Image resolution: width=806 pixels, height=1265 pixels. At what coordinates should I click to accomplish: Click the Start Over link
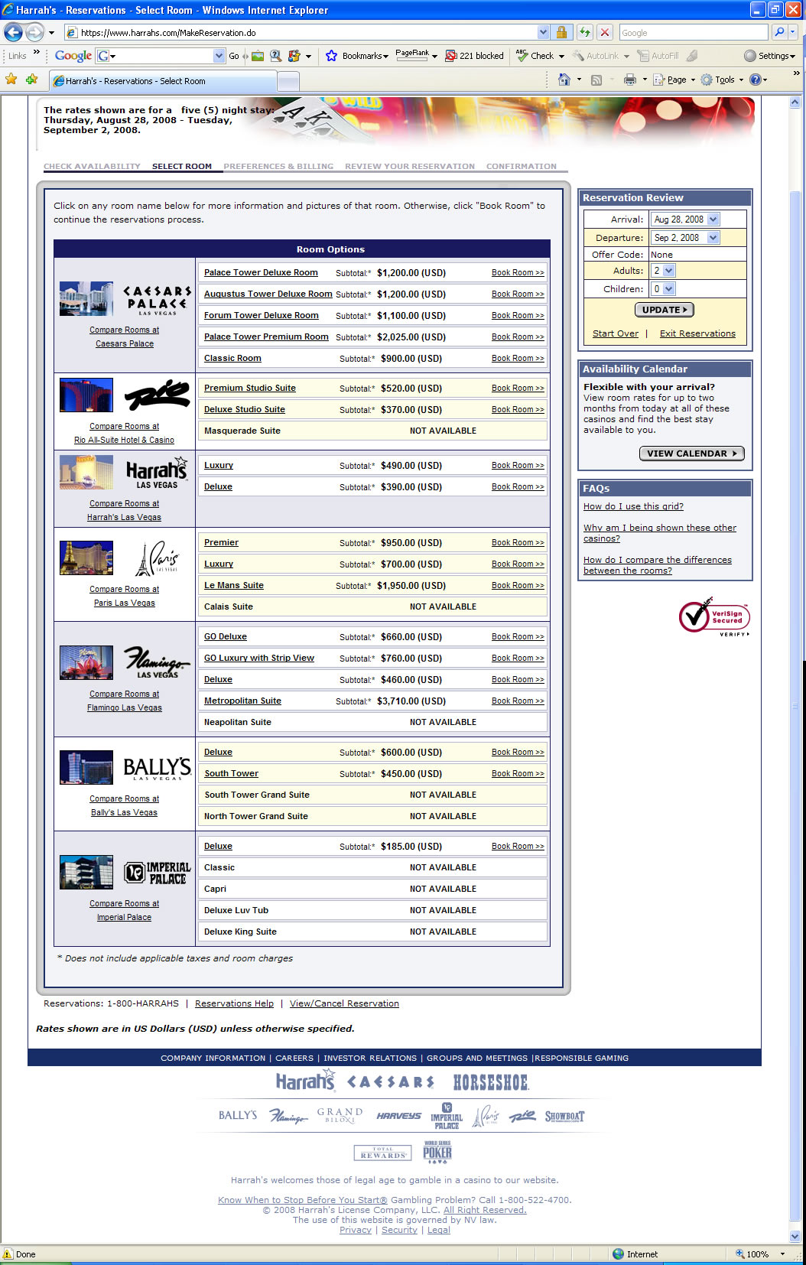click(x=616, y=333)
